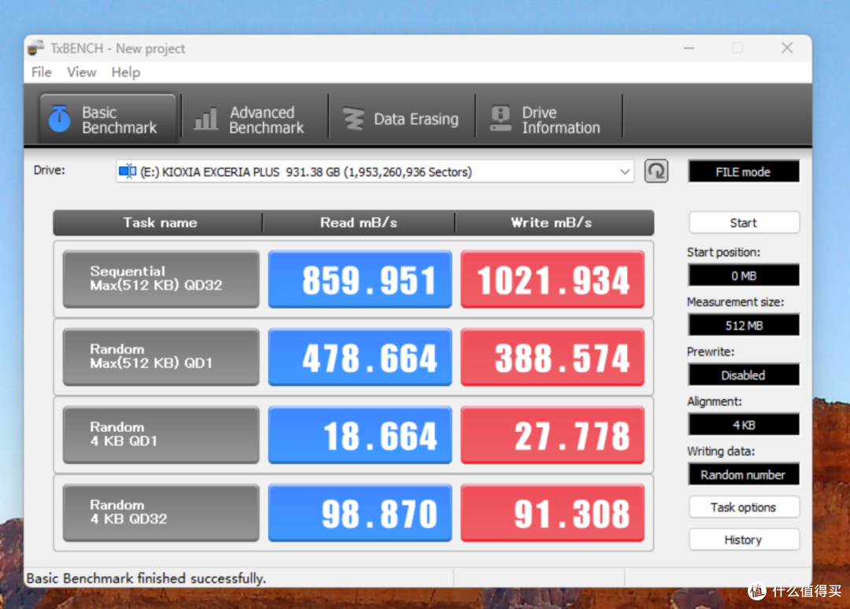
Task: Click the Task name column header
Action: [158, 223]
